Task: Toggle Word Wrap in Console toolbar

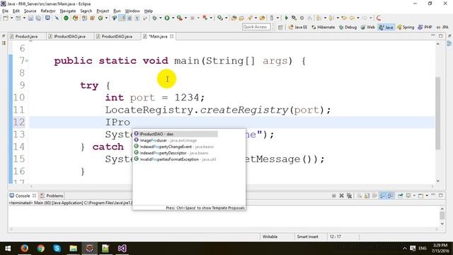Action: [374, 195]
